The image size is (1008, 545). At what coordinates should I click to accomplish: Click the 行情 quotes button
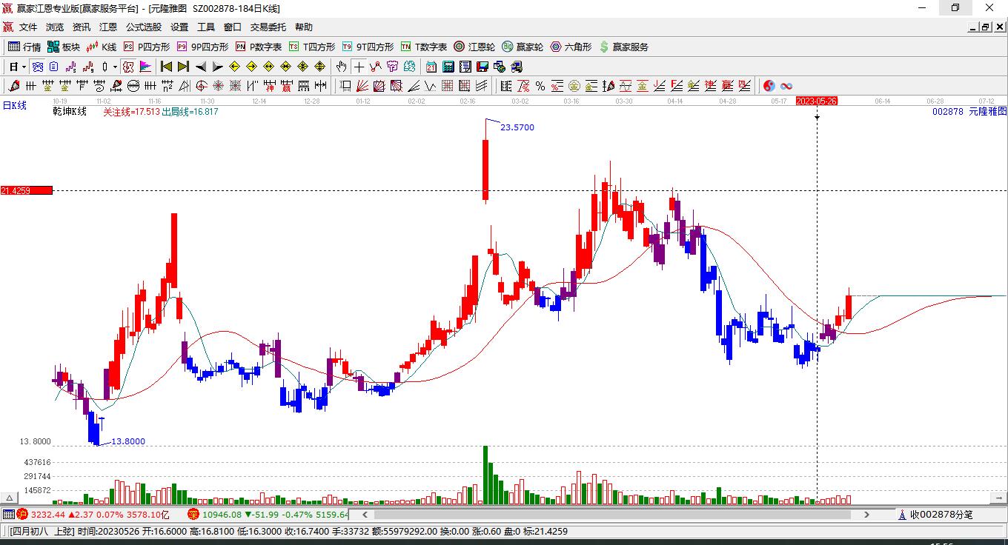[24, 47]
